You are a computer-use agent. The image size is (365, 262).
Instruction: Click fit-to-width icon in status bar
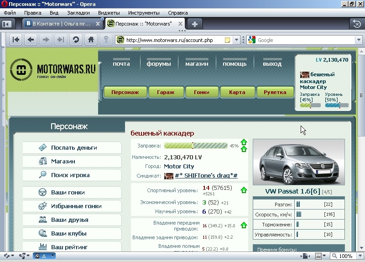click(x=306, y=256)
